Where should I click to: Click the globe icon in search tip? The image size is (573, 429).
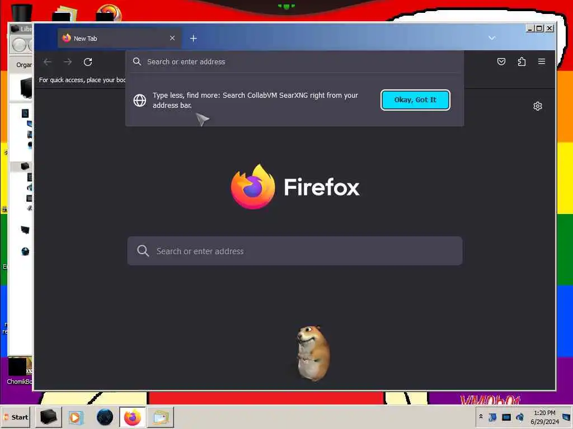coord(139,101)
